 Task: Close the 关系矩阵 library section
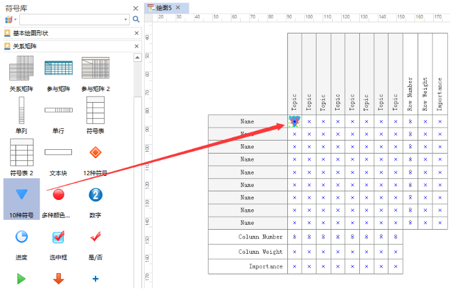(137, 46)
